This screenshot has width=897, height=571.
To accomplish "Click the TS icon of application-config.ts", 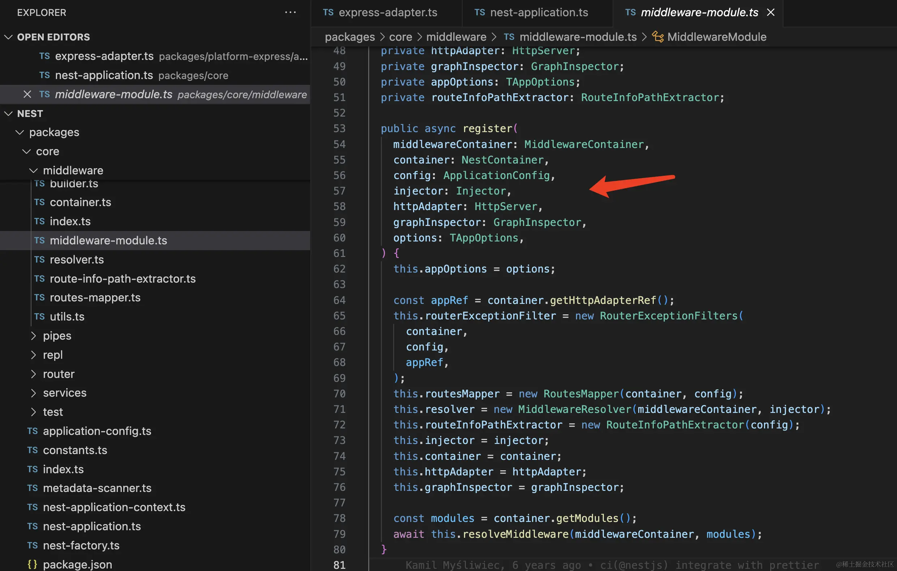I will click(x=33, y=431).
